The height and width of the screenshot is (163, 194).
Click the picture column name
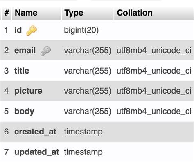(x=28, y=91)
